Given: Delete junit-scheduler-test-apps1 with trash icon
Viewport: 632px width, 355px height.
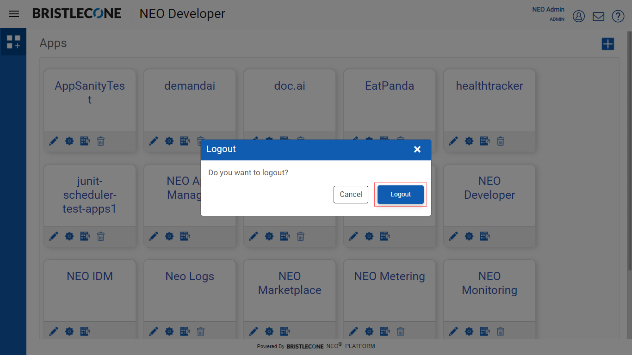Looking at the screenshot, I should point(101,236).
